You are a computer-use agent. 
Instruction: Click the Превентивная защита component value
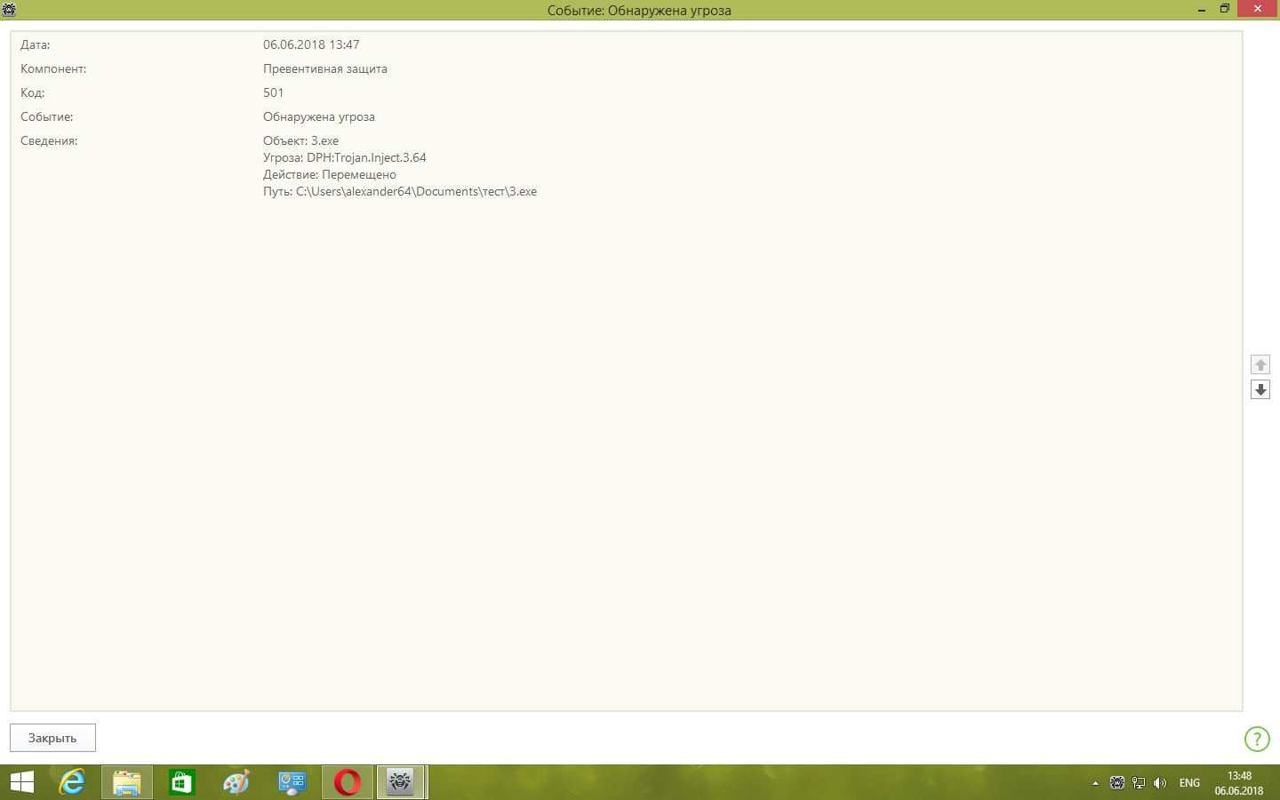tap(325, 68)
